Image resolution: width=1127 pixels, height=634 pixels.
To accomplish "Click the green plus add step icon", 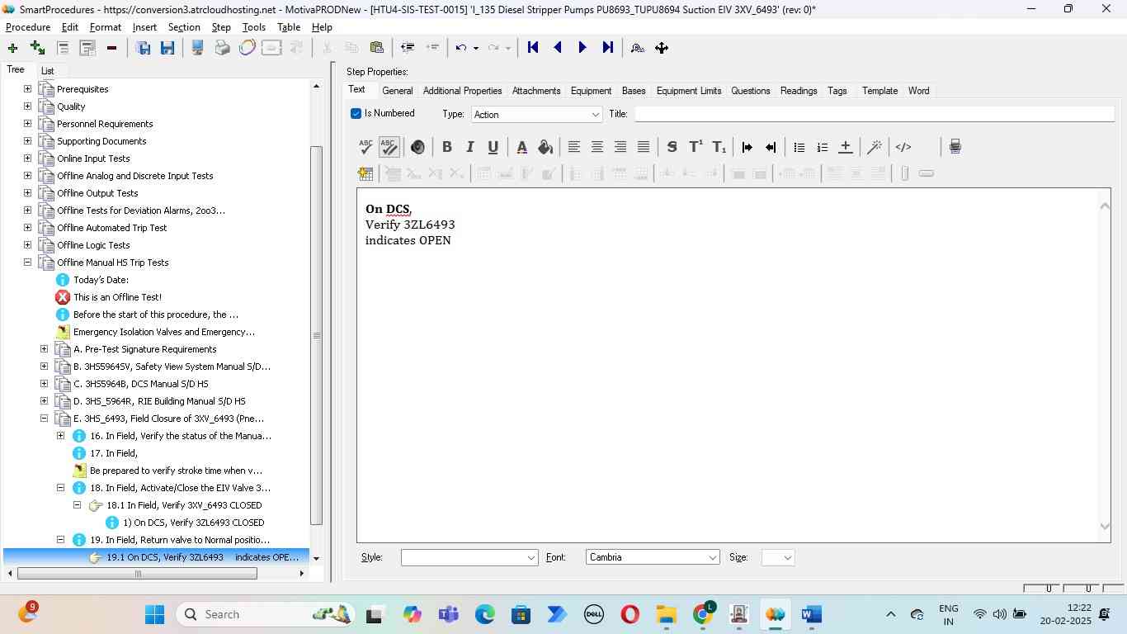I will (x=12, y=48).
